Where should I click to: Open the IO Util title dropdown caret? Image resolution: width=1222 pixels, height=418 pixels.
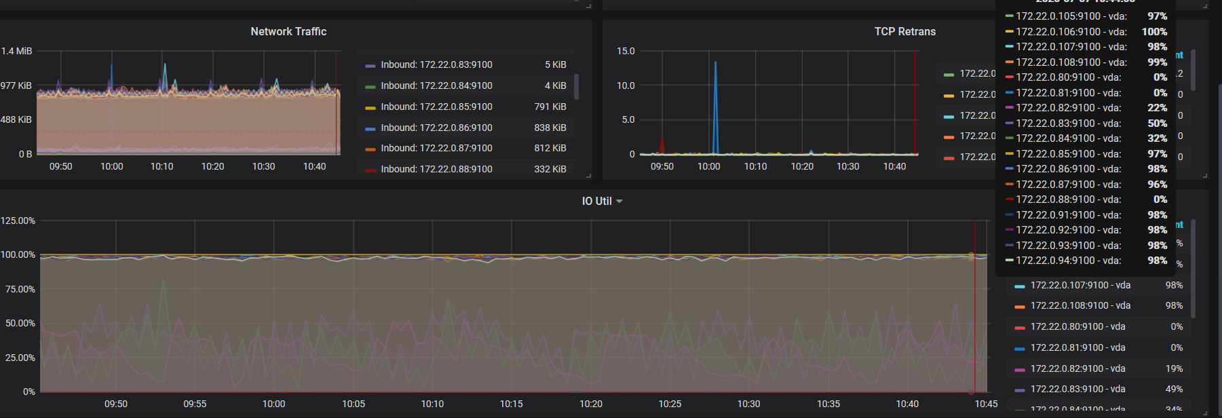pos(619,202)
